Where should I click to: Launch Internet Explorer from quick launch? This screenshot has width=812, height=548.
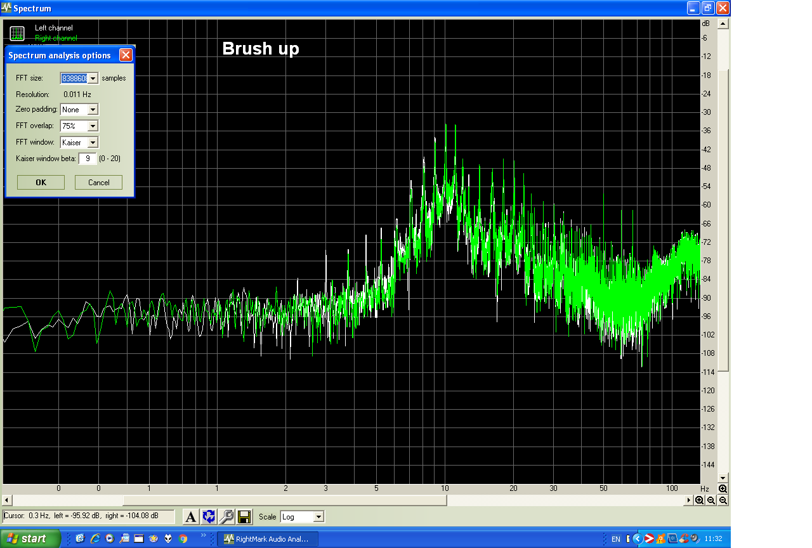click(95, 538)
